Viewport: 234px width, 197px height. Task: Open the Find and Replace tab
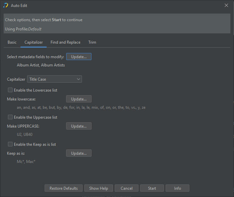tap(65, 42)
